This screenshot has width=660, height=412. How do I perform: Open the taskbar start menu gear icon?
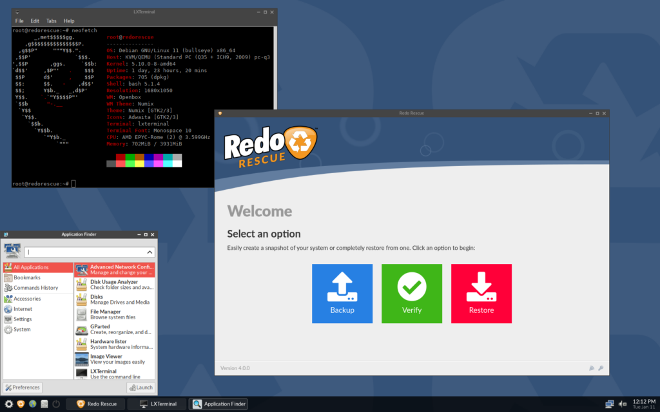pos(9,404)
